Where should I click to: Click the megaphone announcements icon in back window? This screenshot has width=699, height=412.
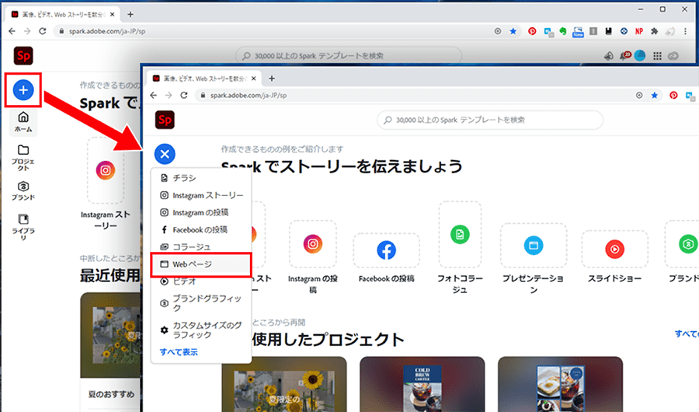point(608,56)
